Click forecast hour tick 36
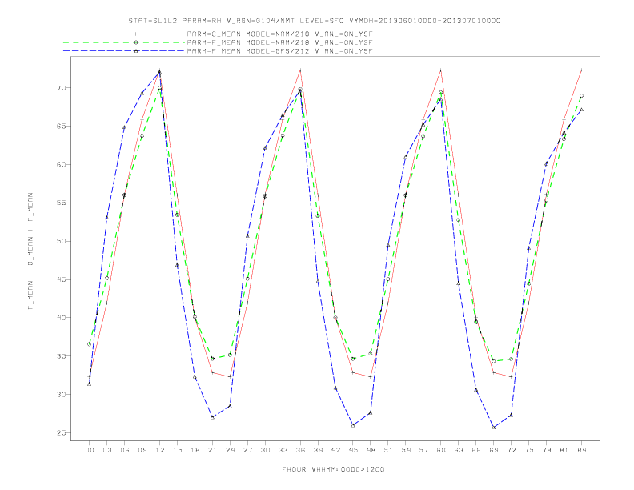The width and height of the screenshot is (634, 490). click(x=300, y=450)
